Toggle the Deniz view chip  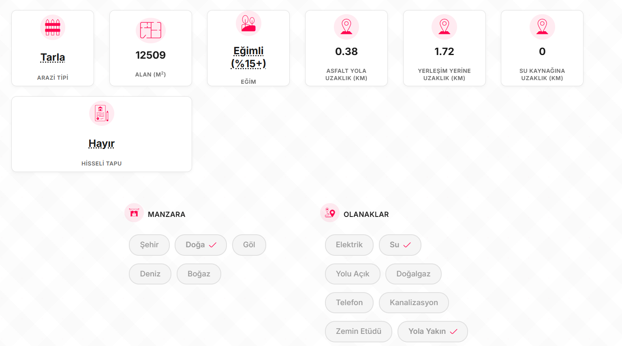(150, 274)
